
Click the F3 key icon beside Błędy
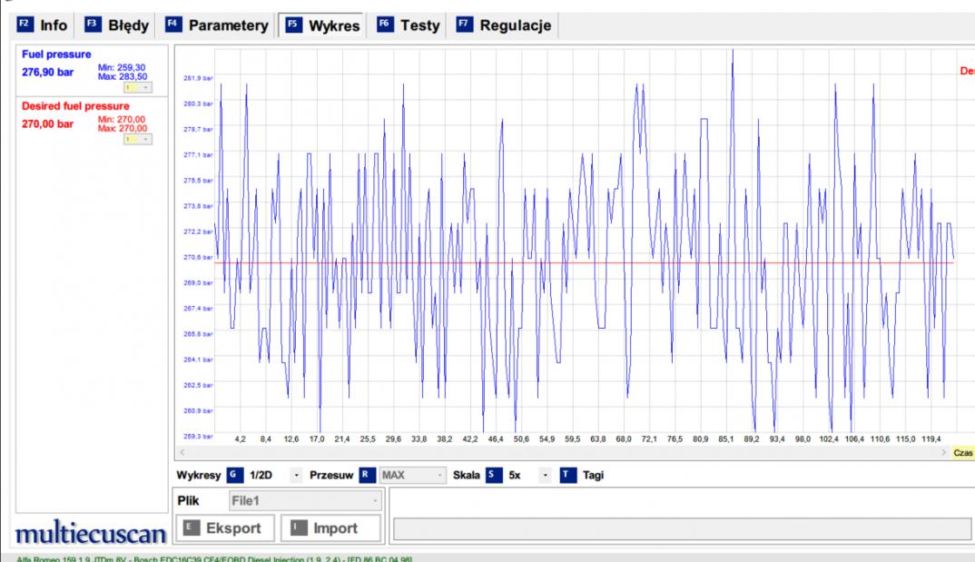92,25
